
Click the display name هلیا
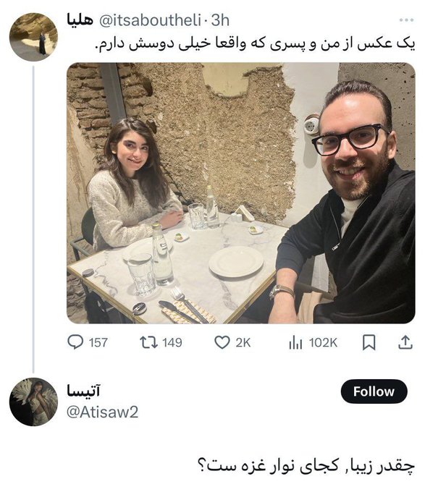coord(80,20)
